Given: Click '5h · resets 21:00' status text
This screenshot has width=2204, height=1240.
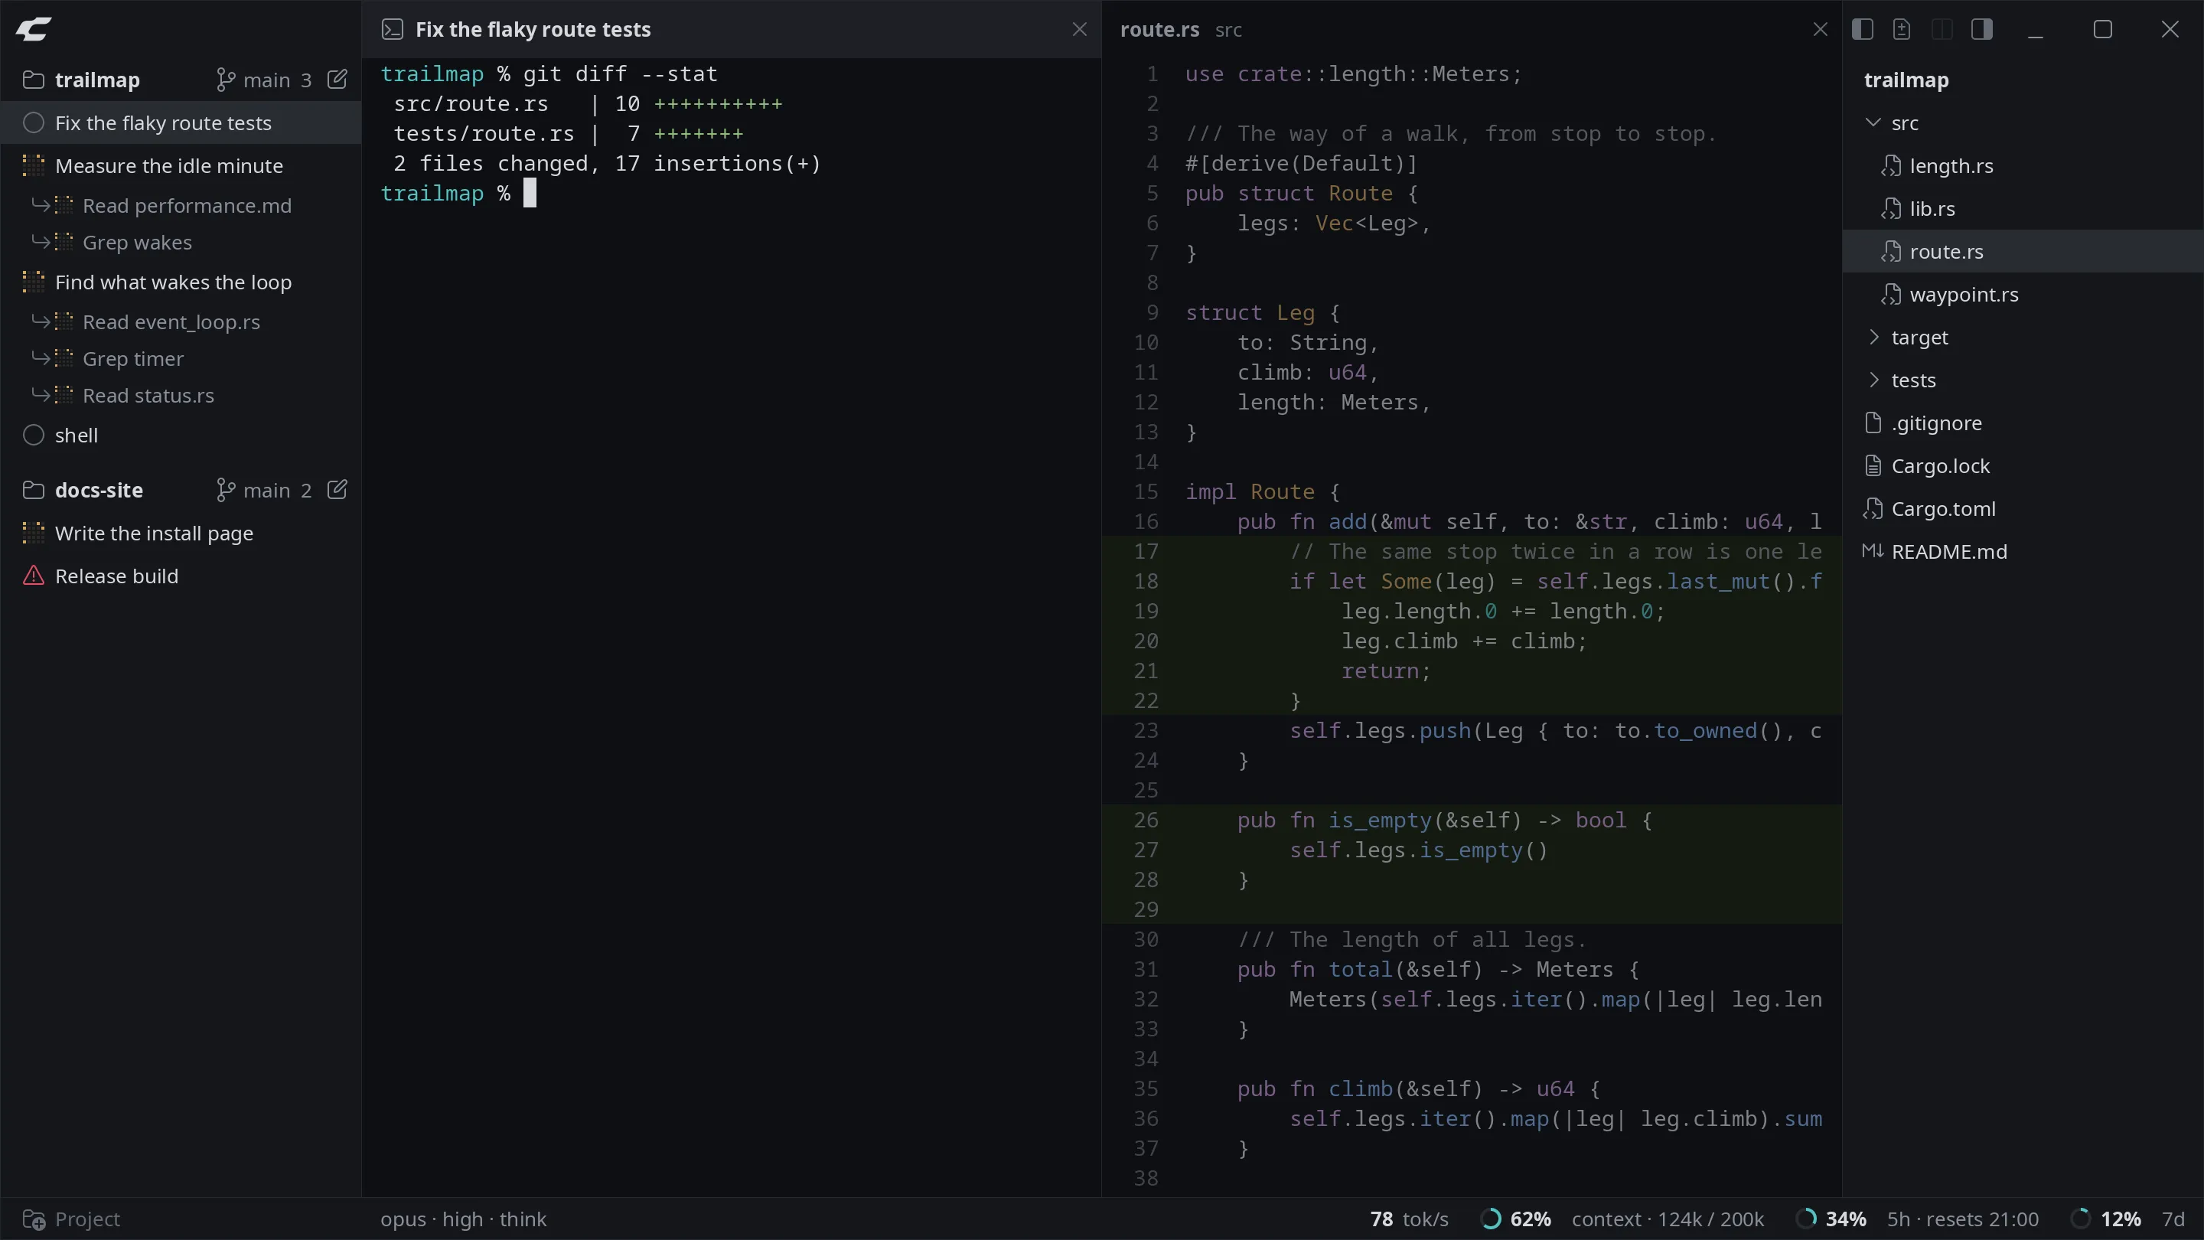Looking at the screenshot, I should pos(1963,1219).
